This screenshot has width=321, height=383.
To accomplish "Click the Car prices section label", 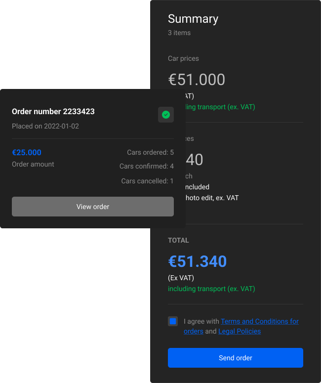I will (x=183, y=58).
